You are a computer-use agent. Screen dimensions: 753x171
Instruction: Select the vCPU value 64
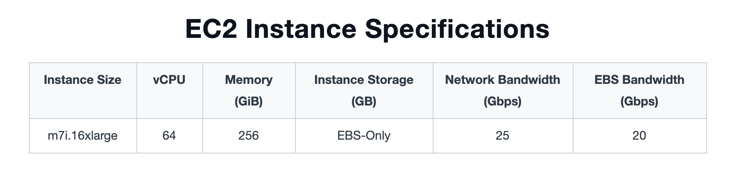(x=169, y=136)
